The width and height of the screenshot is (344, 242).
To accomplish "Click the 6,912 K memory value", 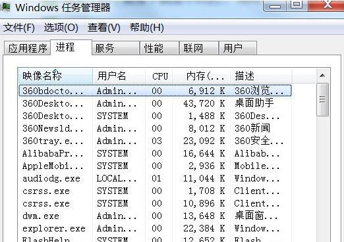I will tap(207, 91).
